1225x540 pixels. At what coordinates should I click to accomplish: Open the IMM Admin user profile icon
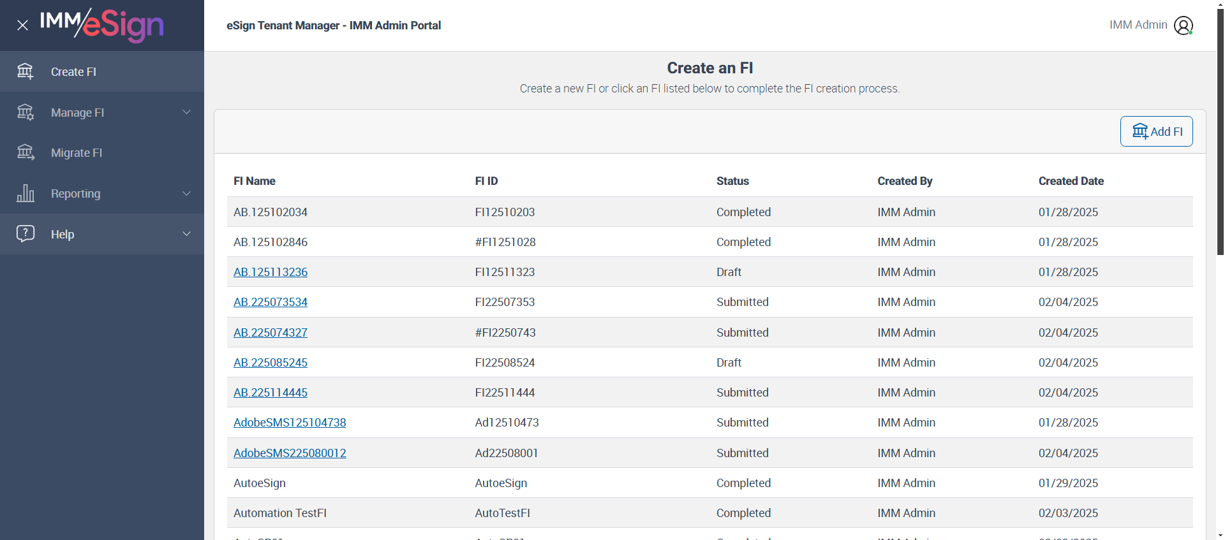(x=1184, y=26)
